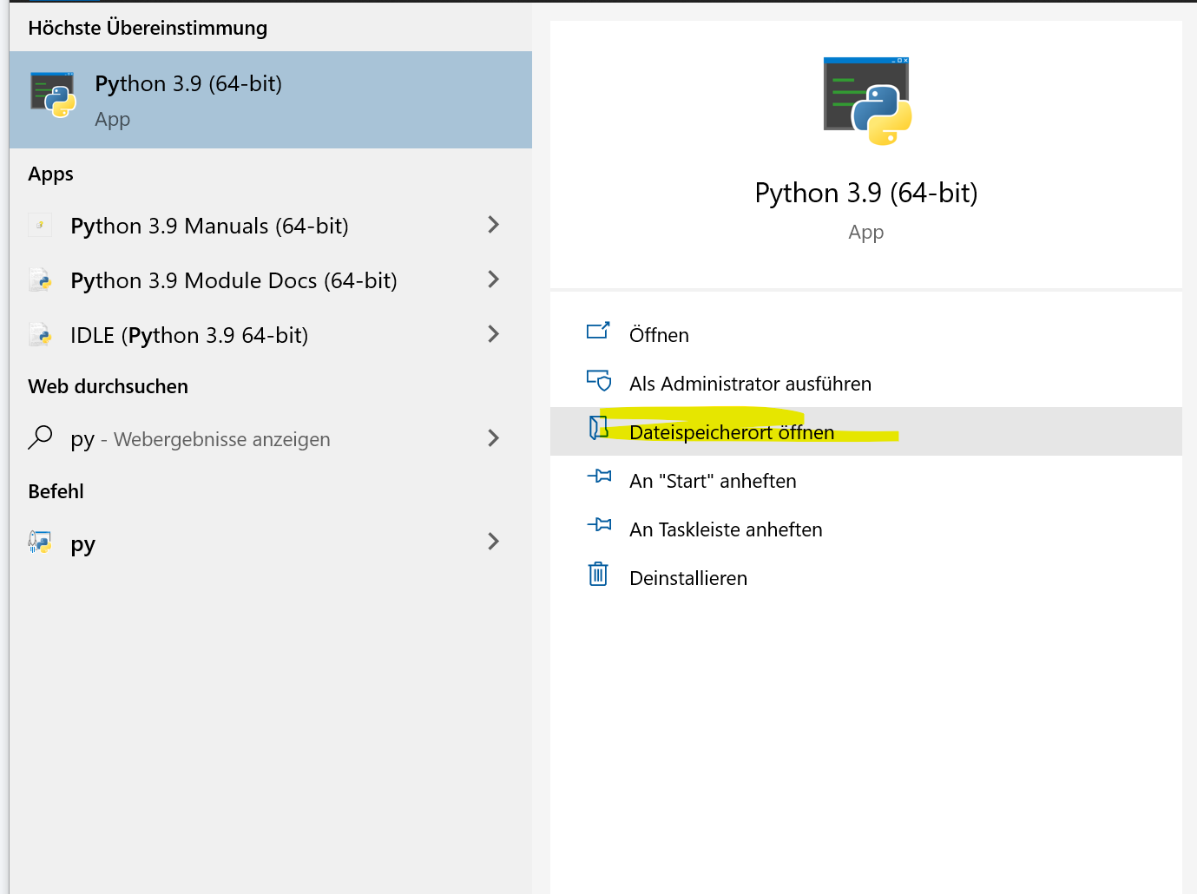Screen dimensions: 1197x894
Task: Select An "Start" anheften option
Action: click(713, 481)
